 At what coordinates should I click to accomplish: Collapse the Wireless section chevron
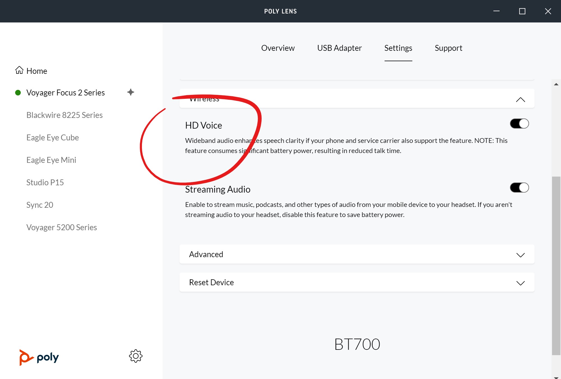(520, 100)
